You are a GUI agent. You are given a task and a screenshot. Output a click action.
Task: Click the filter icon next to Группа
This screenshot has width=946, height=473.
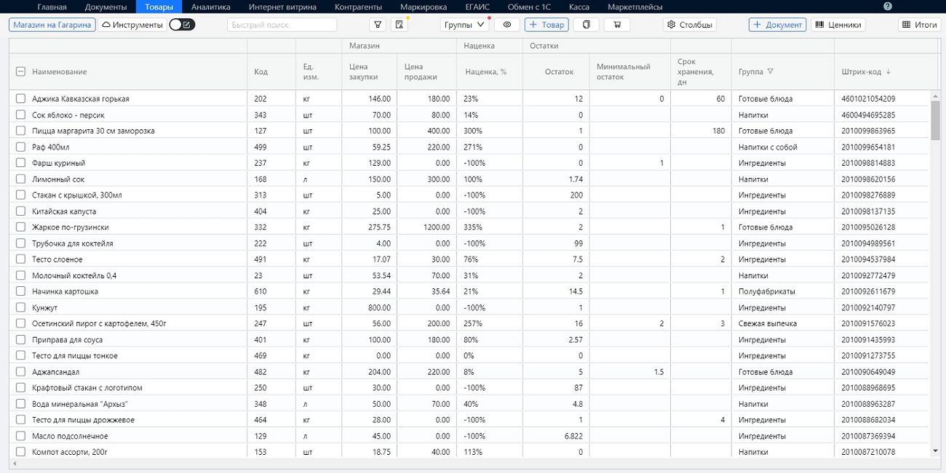click(770, 72)
